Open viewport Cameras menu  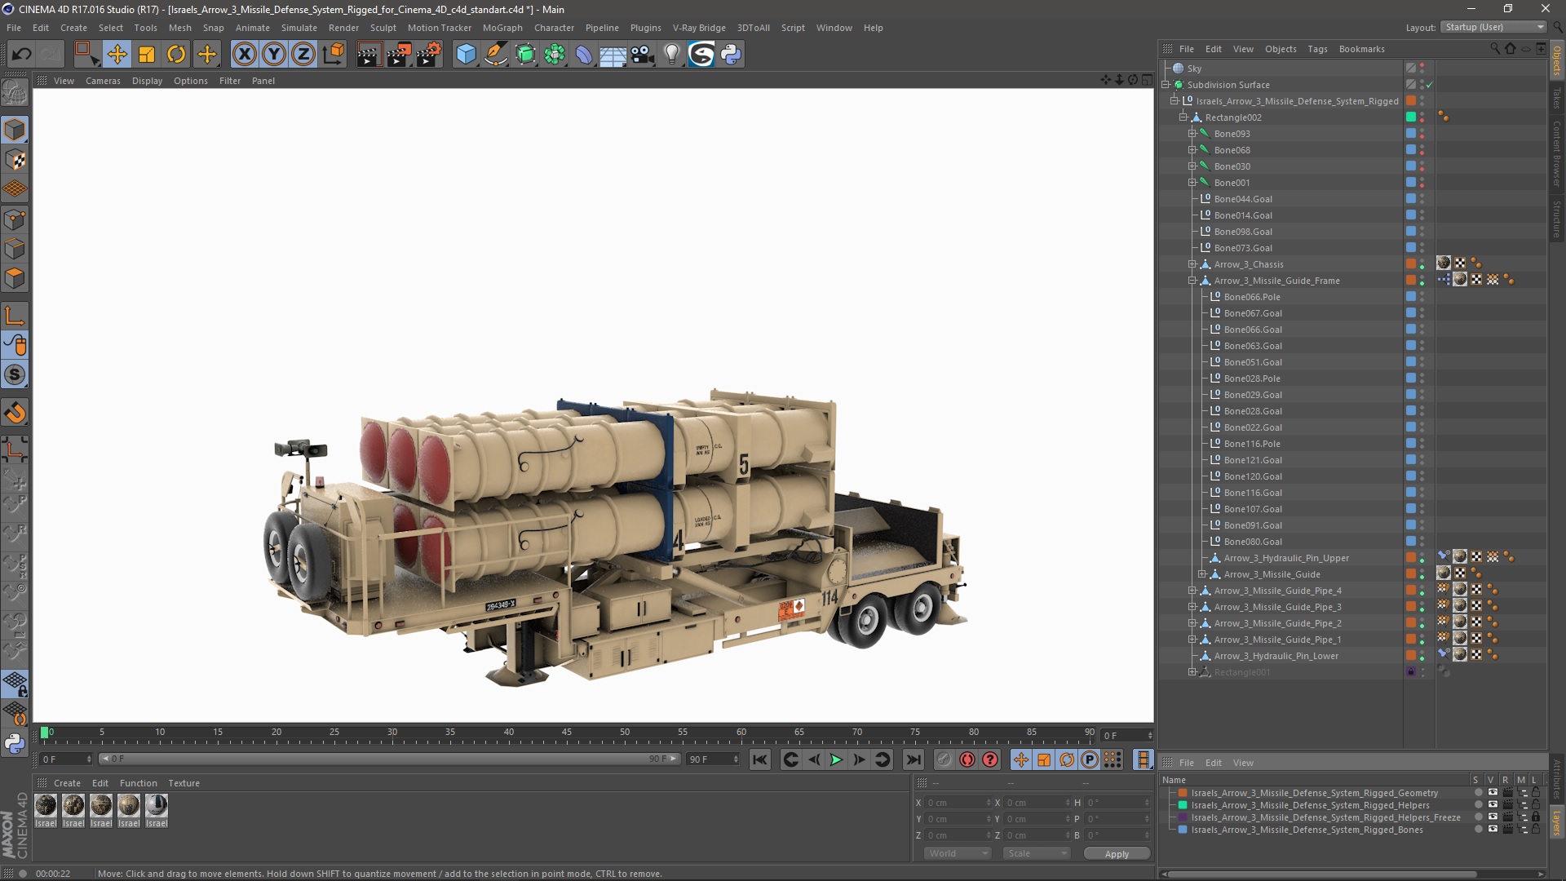pos(103,81)
